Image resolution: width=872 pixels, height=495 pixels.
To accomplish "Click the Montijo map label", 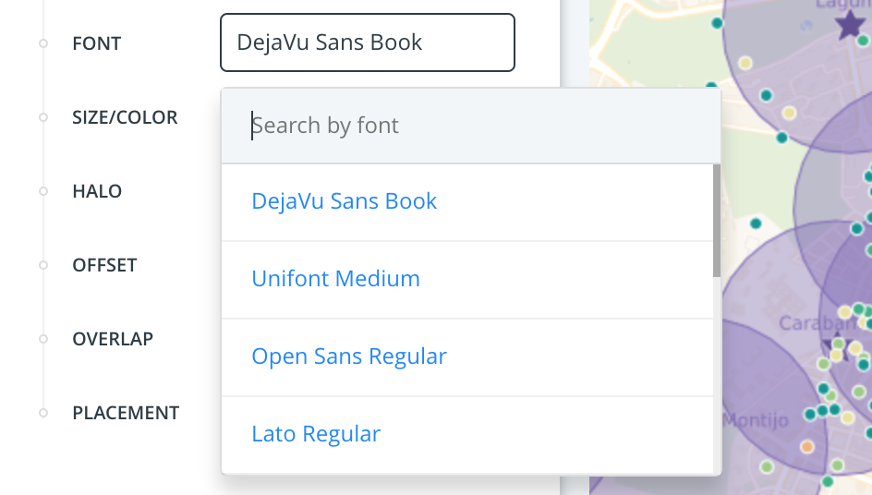I will tap(756, 420).
